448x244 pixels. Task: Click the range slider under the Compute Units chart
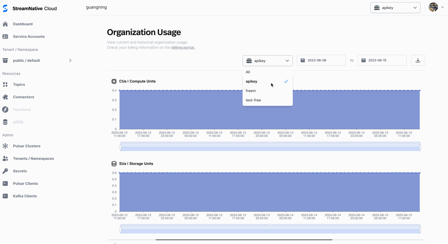[x=270, y=147]
